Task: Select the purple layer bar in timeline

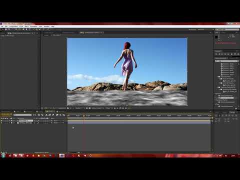Action: coord(139,122)
